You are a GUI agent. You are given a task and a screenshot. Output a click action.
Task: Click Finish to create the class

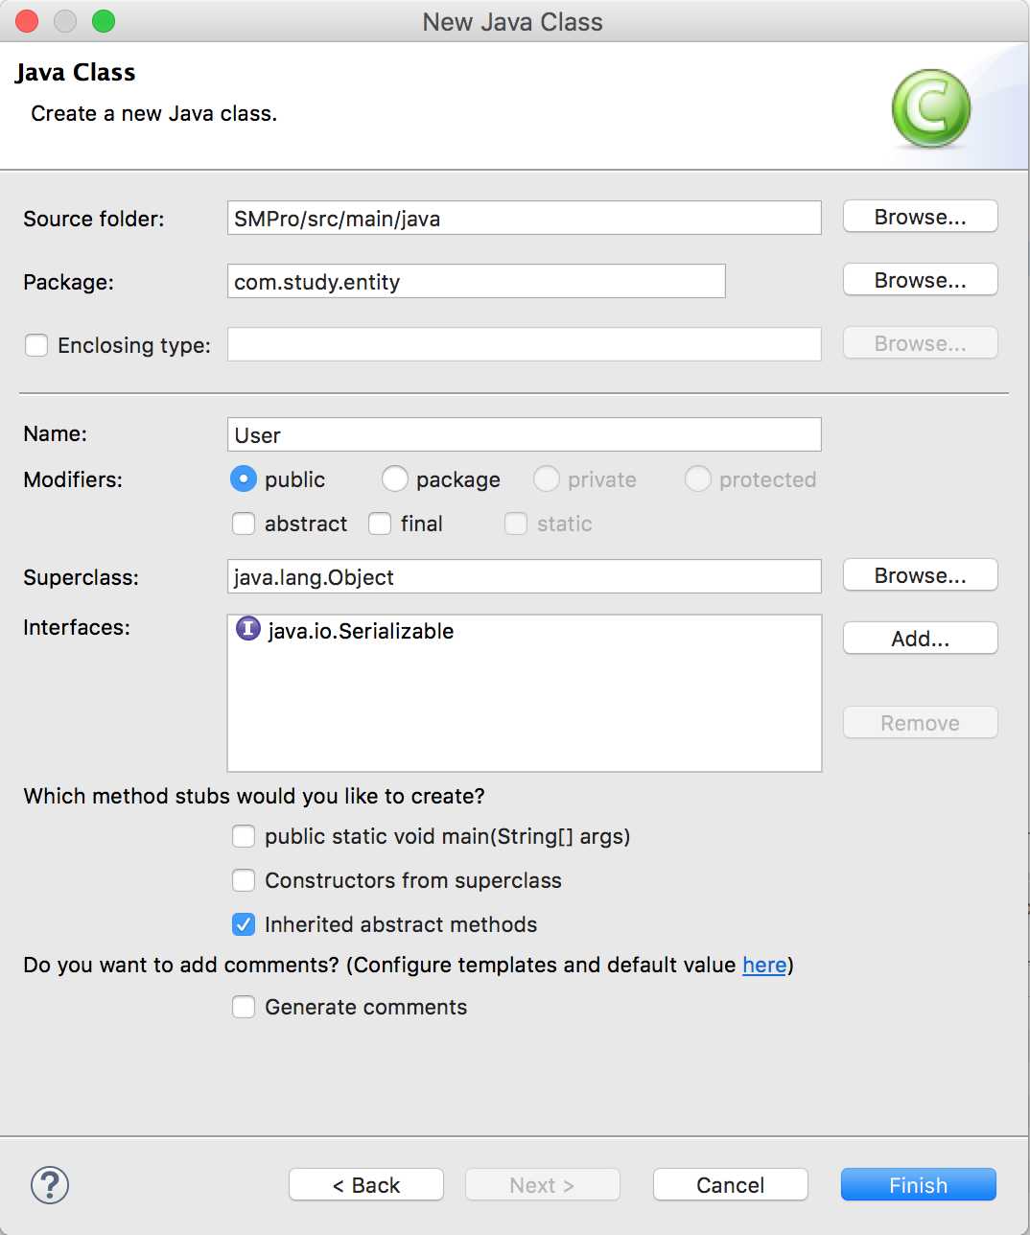pos(918,1185)
